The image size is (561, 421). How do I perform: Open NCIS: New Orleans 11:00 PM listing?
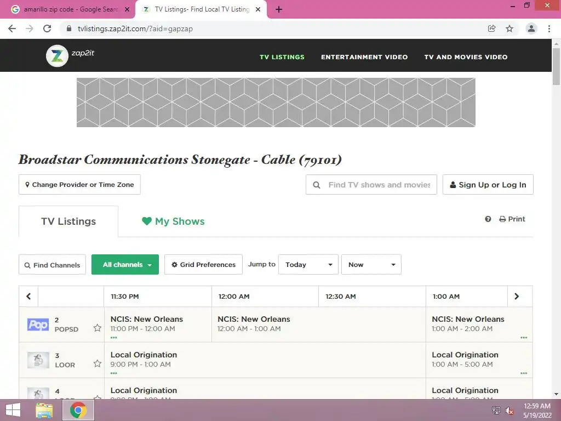[158, 325]
